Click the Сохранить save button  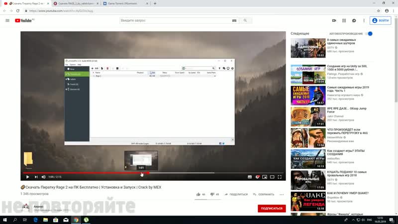(264, 194)
